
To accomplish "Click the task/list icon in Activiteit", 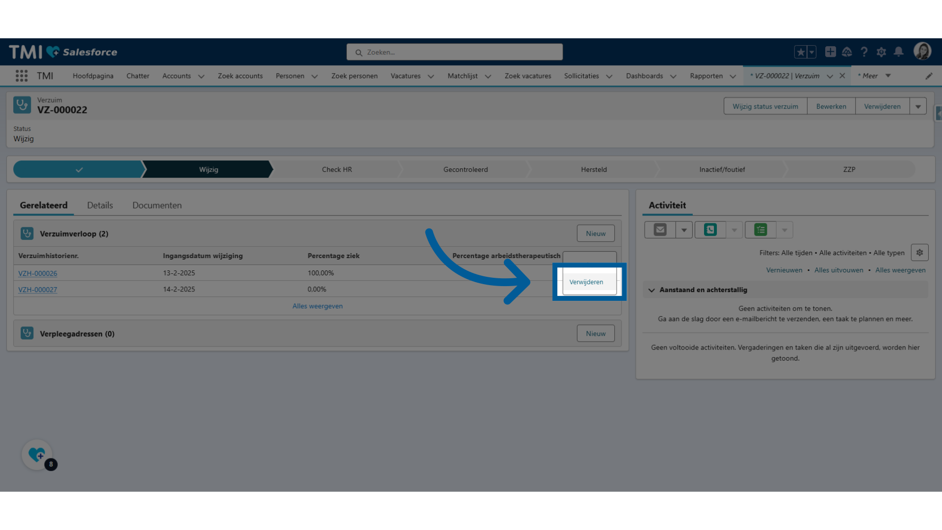I will coord(760,230).
